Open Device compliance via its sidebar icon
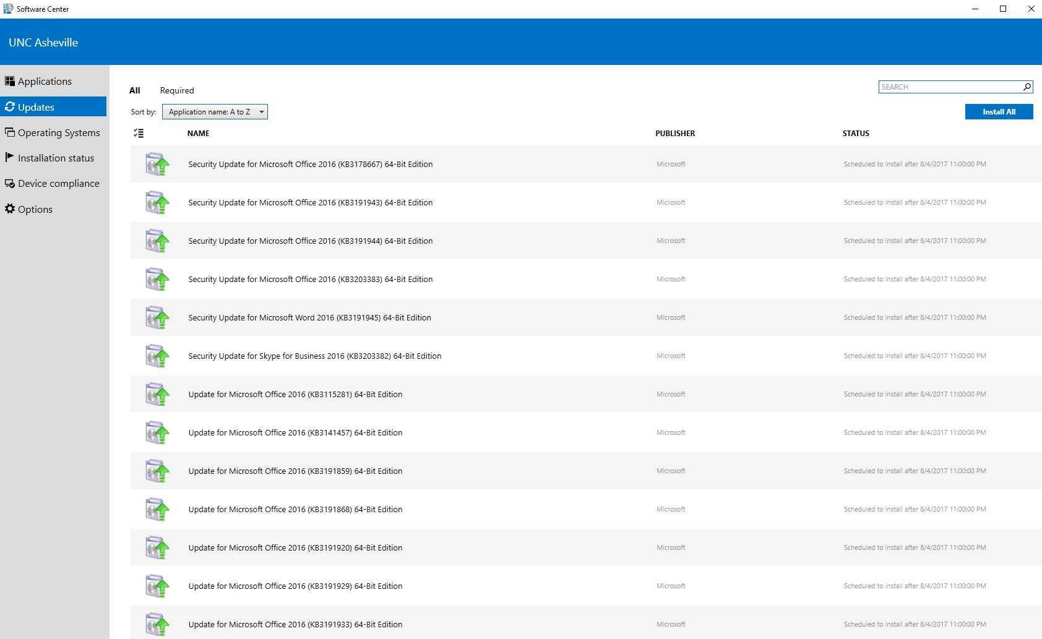1042x639 pixels. pyautogui.click(x=10, y=183)
